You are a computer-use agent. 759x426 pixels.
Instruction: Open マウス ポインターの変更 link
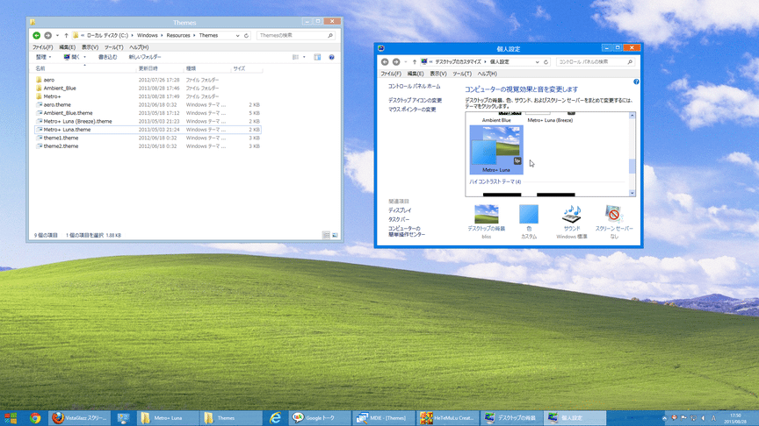(412, 110)
